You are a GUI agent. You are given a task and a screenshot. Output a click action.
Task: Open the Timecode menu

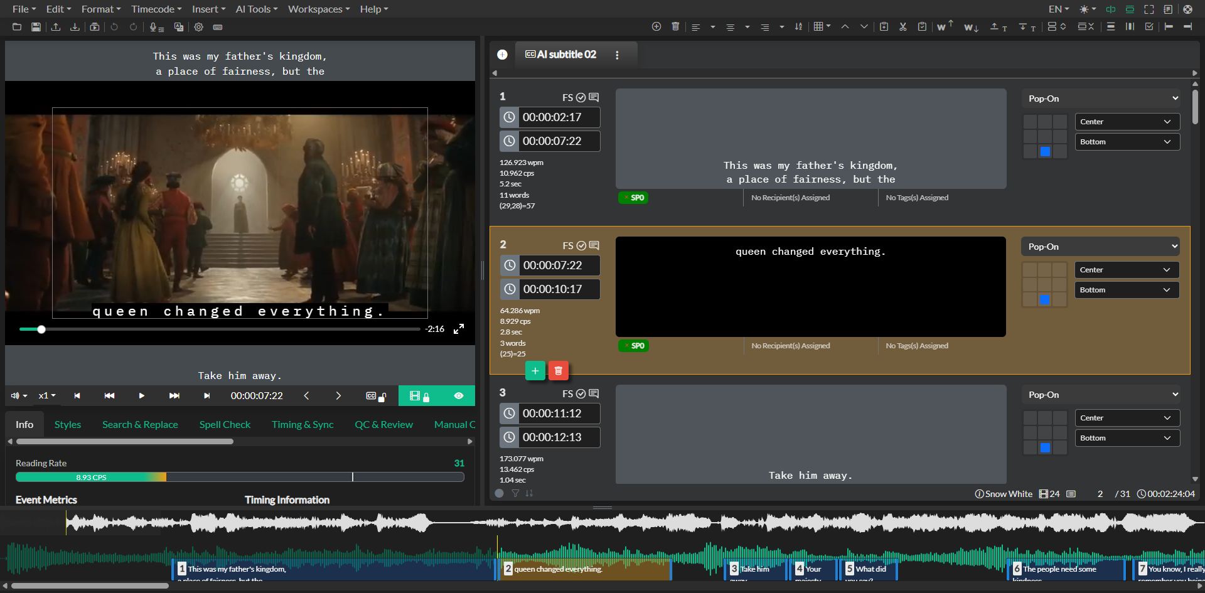point(156,9)
